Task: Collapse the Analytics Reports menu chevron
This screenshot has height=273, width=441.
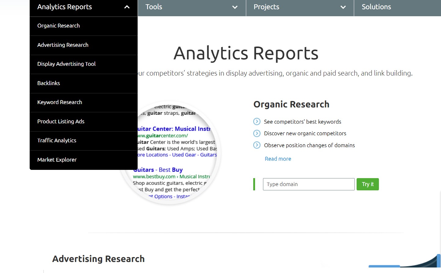Action: (127, 7)
